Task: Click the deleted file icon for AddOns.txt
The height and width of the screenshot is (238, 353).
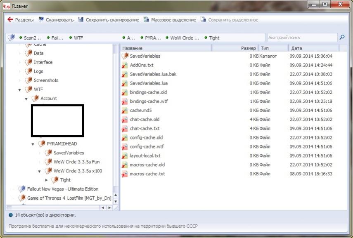Action: tap(125, 65)
